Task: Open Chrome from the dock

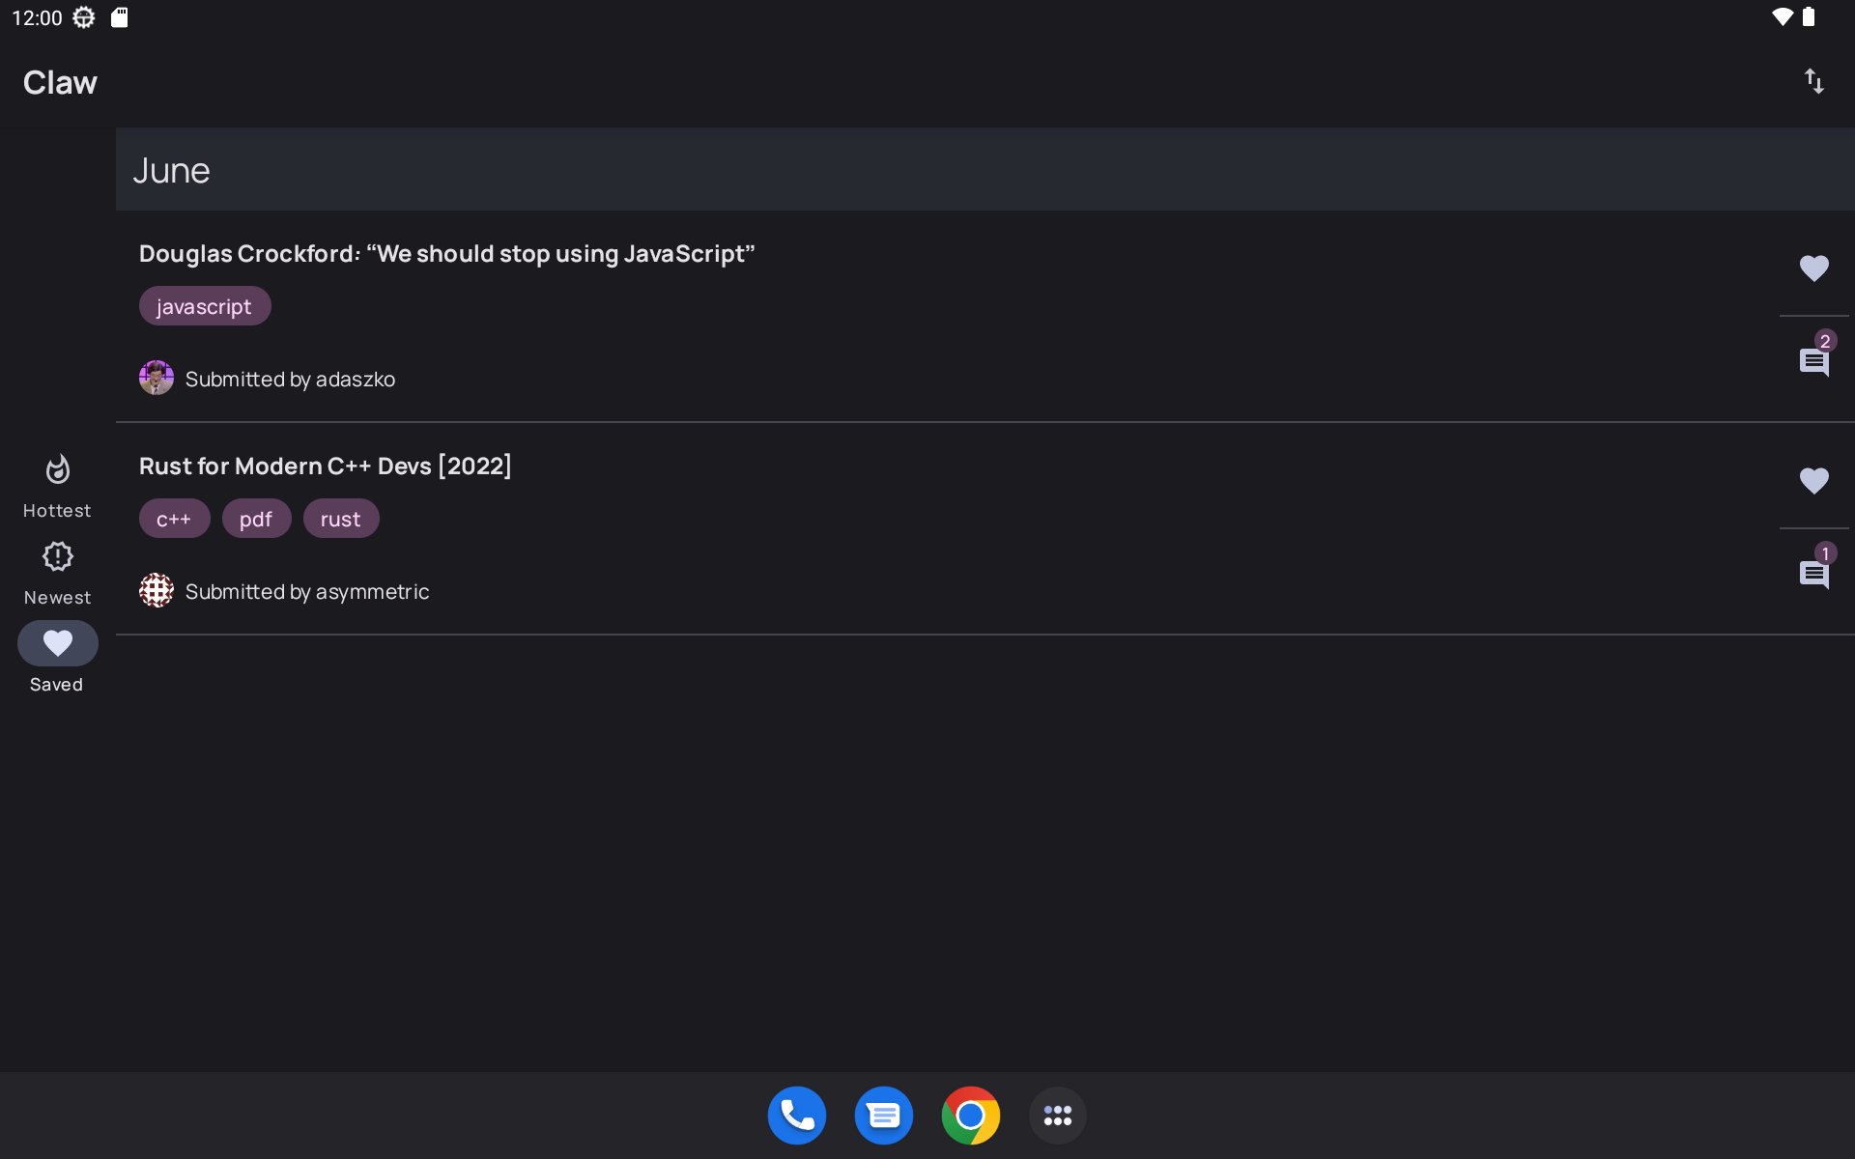Action: pyautogui.click(x=970, y=1116)
